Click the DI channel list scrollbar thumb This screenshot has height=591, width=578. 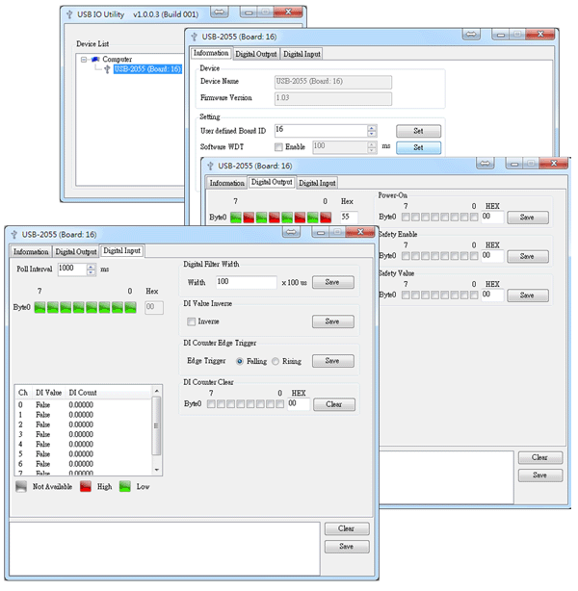tap(156, 425)
